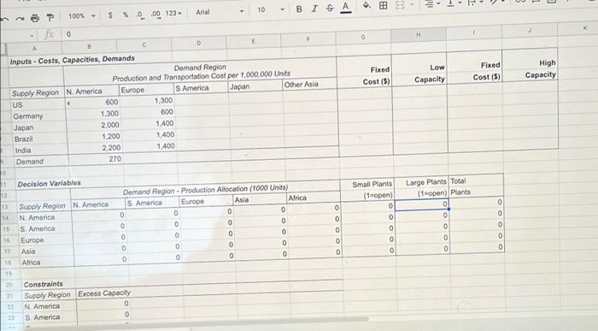Format as currency with $ button
Image resolution: width=598 pixels, height=331 pixels.
click(x=110, y=15)
